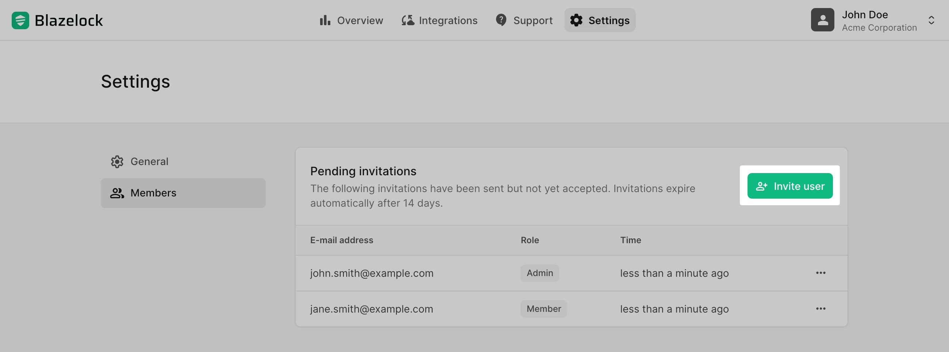Click the Members people icon in sidebar
Screen dimensions: 949x352
click(x=117, y=193)
